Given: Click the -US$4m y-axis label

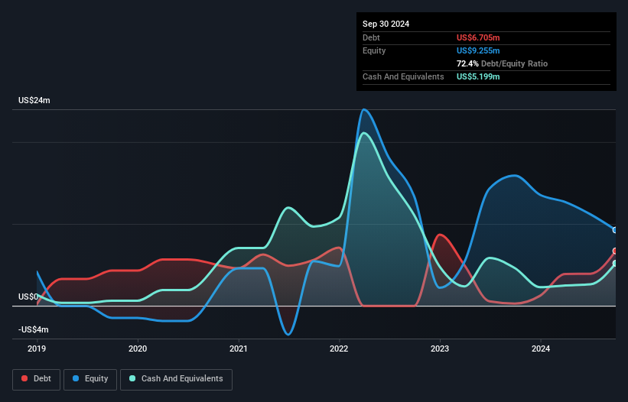Looking at the screenshot, I should click(x=33, y=329).
